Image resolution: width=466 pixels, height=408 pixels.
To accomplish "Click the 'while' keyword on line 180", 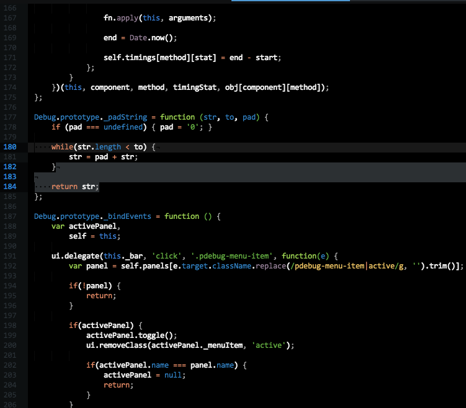I will [62, 147].
